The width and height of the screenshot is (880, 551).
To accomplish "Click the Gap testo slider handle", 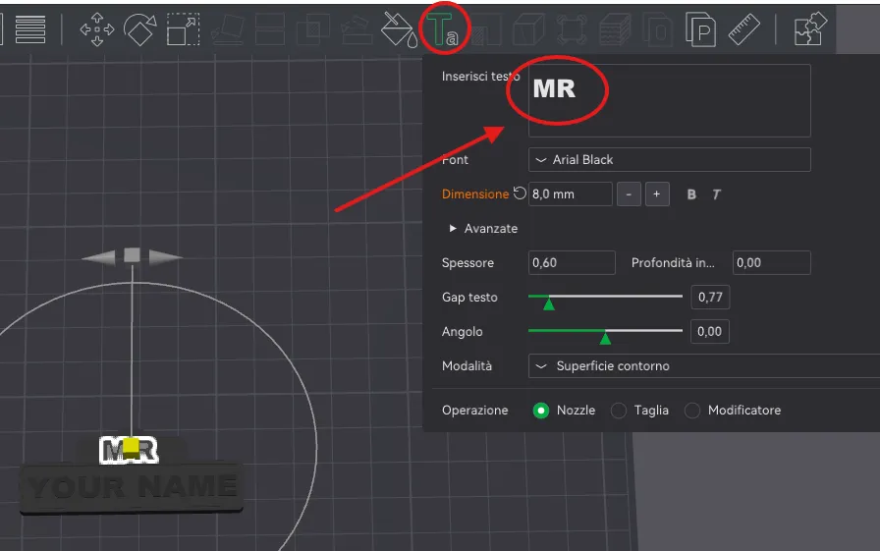I will tap(549, 303).
